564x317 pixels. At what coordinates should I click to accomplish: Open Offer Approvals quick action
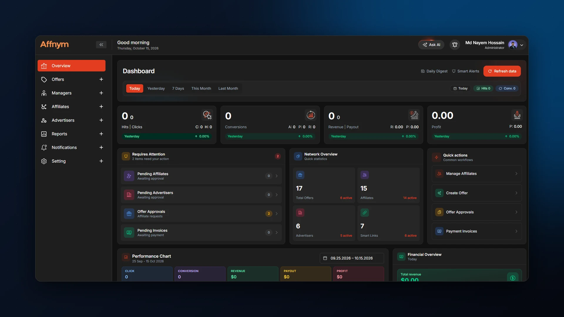coord(476,212)
